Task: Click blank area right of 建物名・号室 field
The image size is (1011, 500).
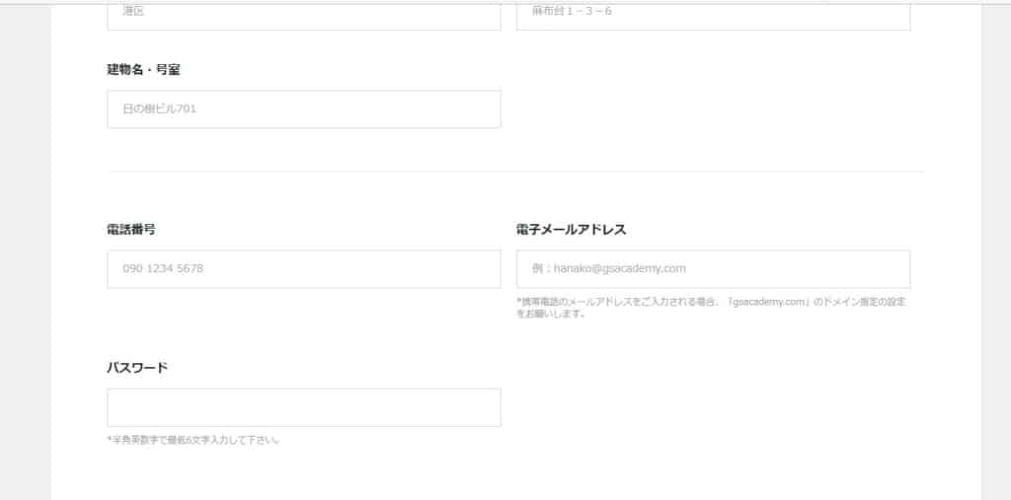Action: [x=711, y=109]
